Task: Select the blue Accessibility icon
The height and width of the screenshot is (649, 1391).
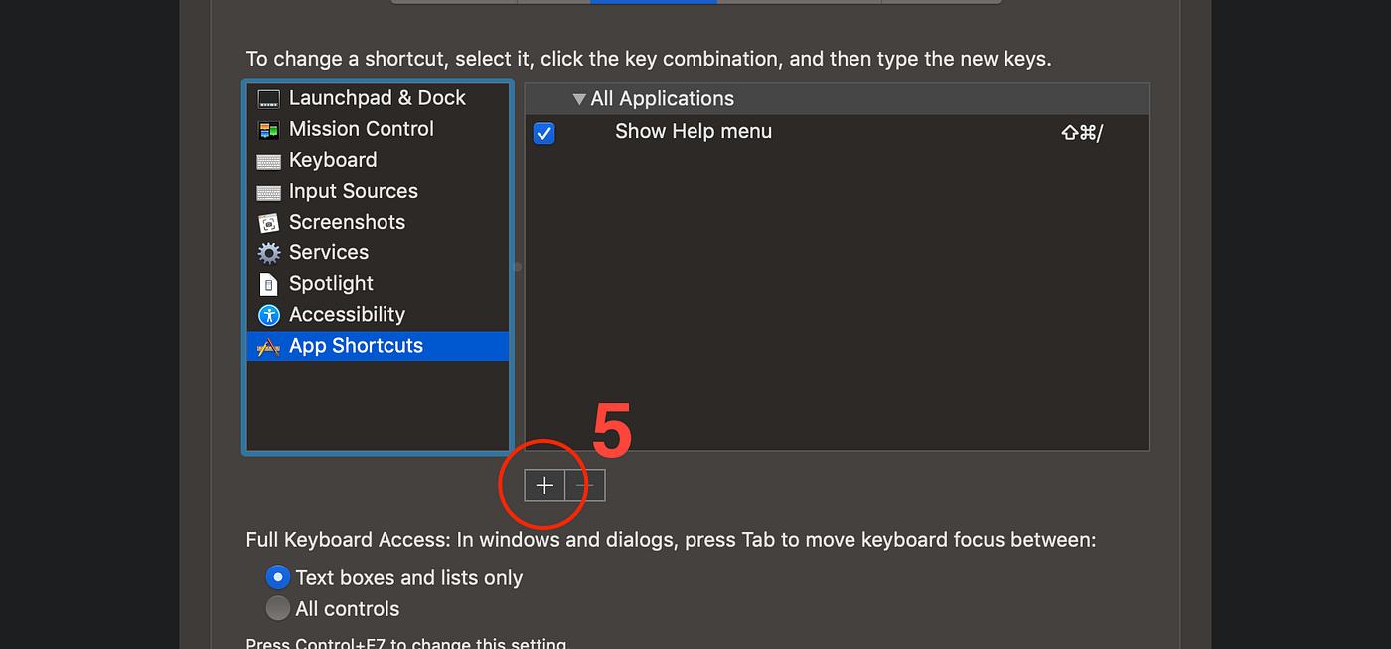Action: pos(268,315)
